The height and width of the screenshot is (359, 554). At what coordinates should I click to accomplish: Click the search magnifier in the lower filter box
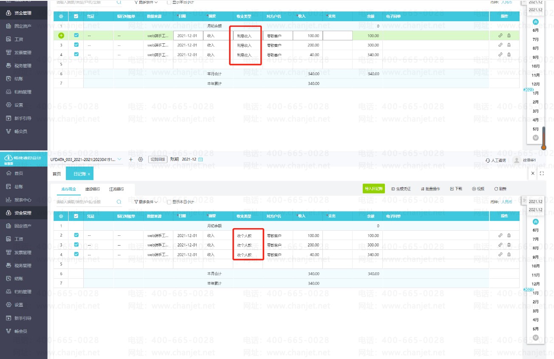coord(119,202)
